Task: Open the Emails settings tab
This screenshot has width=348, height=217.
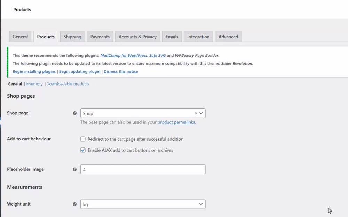Action: (172, 37)
